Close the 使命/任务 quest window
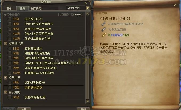This screenshot has width=181, height=110. click(x=86, y=3)
